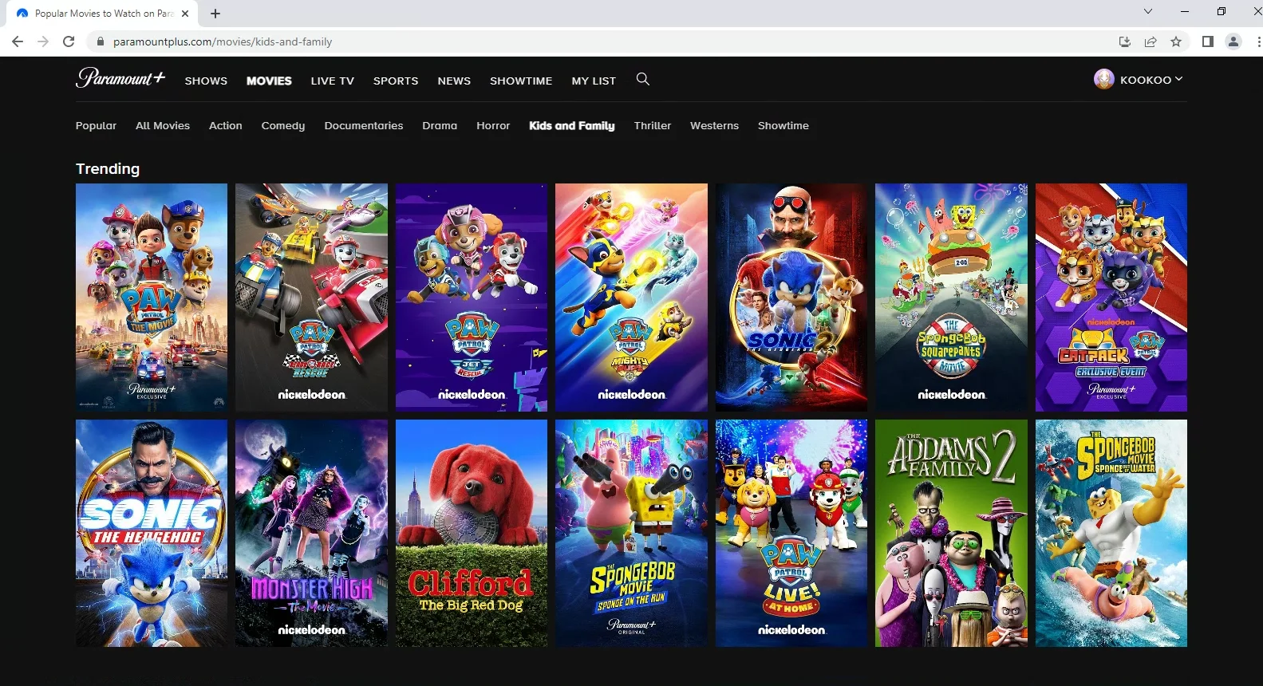This screenshot has height=686, width=1263.
Task: Open the Monster High The Movie poster
Action: (x=311, y=533)
